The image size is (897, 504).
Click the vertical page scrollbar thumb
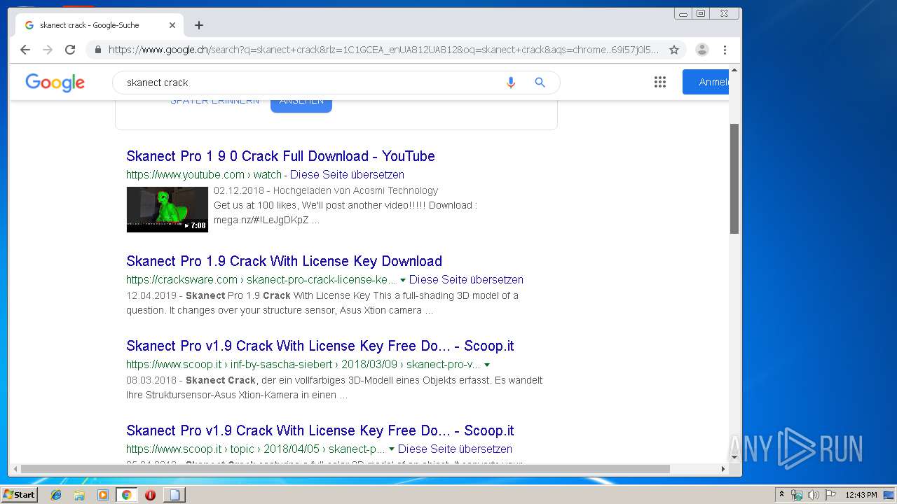tap(734, 178)
